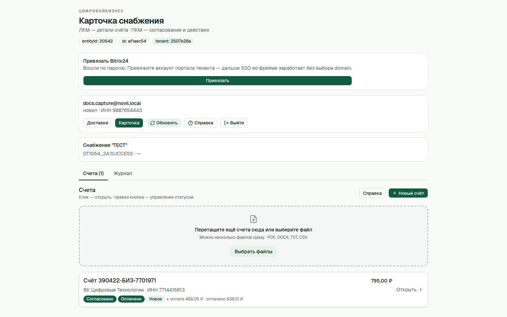Click the entityId: 20542 chip
This screenshot has width=507, height=317.
tap(98, 41)
